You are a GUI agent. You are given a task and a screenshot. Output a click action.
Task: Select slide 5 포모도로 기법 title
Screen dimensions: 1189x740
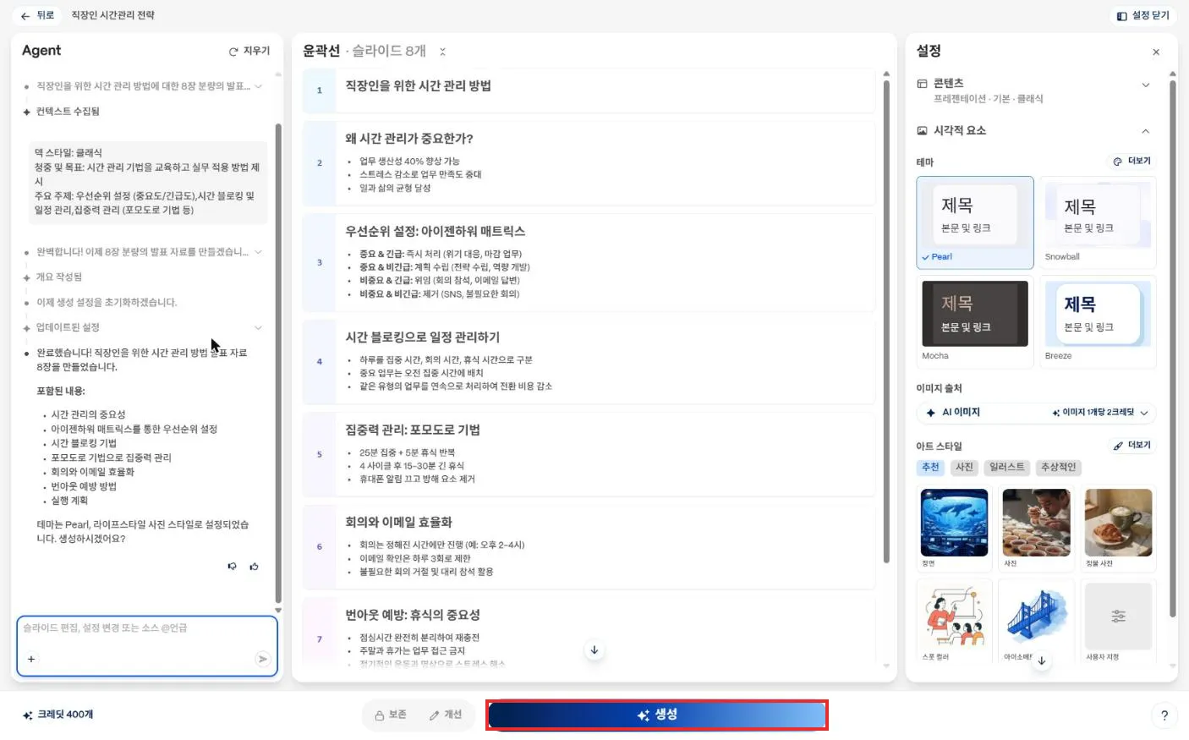[x=413, y=430]
